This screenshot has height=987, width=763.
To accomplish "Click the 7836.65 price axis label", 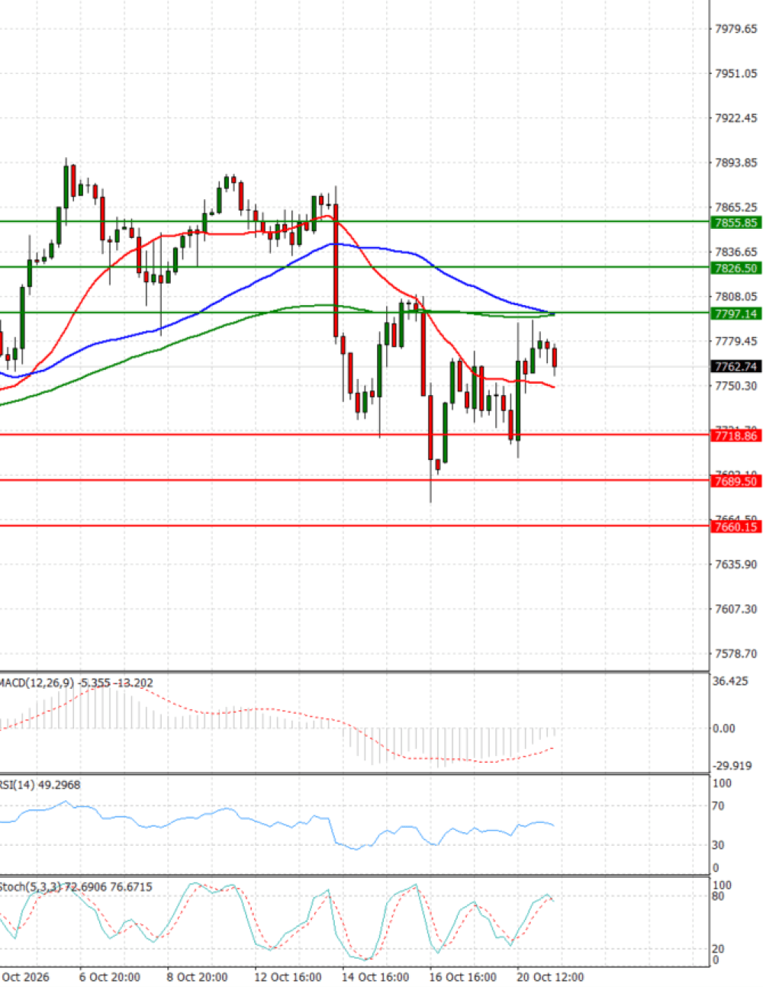I will (736, 252).
